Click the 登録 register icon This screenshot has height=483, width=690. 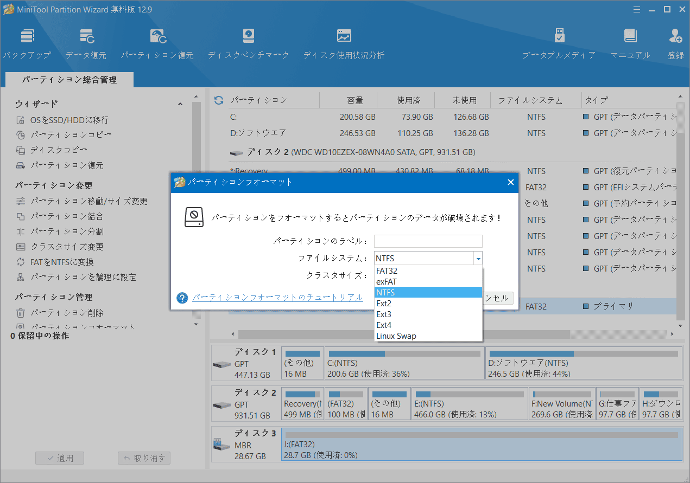coord(676,43)
